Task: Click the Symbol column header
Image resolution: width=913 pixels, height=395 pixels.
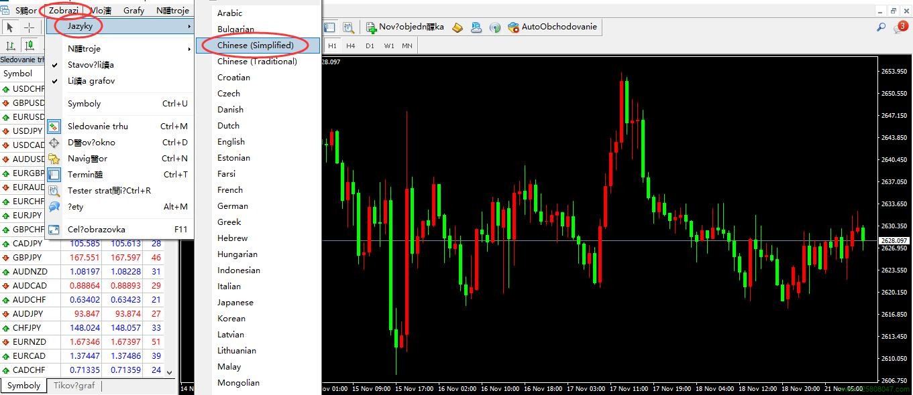Action: tap(23, 74)
